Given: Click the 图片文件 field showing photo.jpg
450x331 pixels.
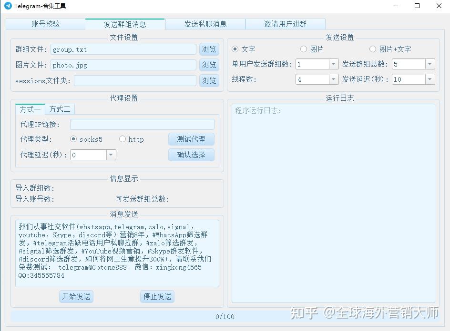Looking at the screenshot, I should (123, 65).
